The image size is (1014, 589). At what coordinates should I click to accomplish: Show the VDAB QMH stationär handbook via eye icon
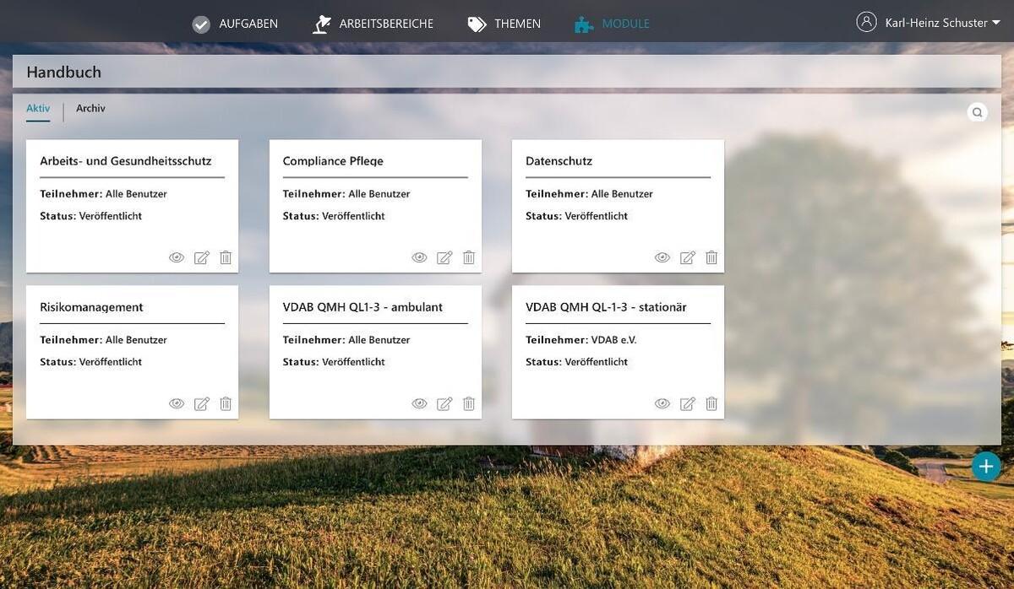click(662, 403)
